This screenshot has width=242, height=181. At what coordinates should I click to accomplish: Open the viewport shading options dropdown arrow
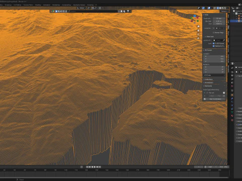coord(228,8)
